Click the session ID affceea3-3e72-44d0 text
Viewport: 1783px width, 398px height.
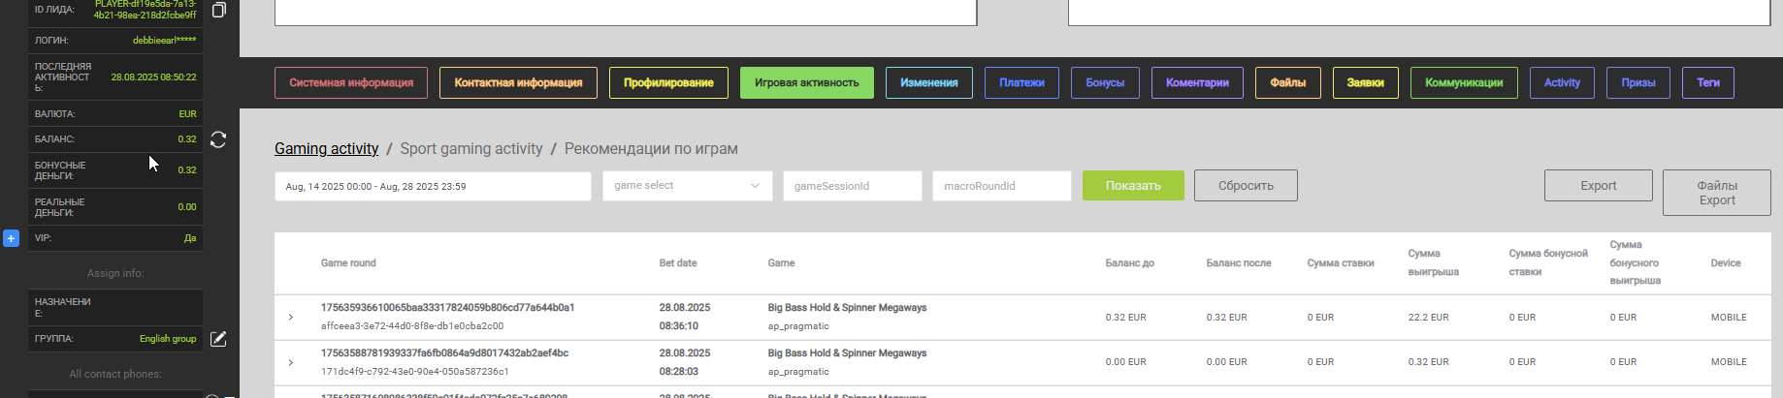pyautogui.click(x=412, y=326)
